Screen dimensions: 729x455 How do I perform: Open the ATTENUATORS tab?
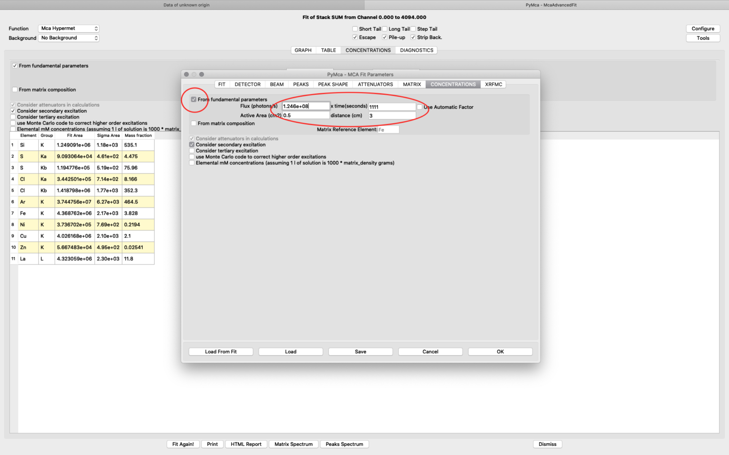[375, 84]
